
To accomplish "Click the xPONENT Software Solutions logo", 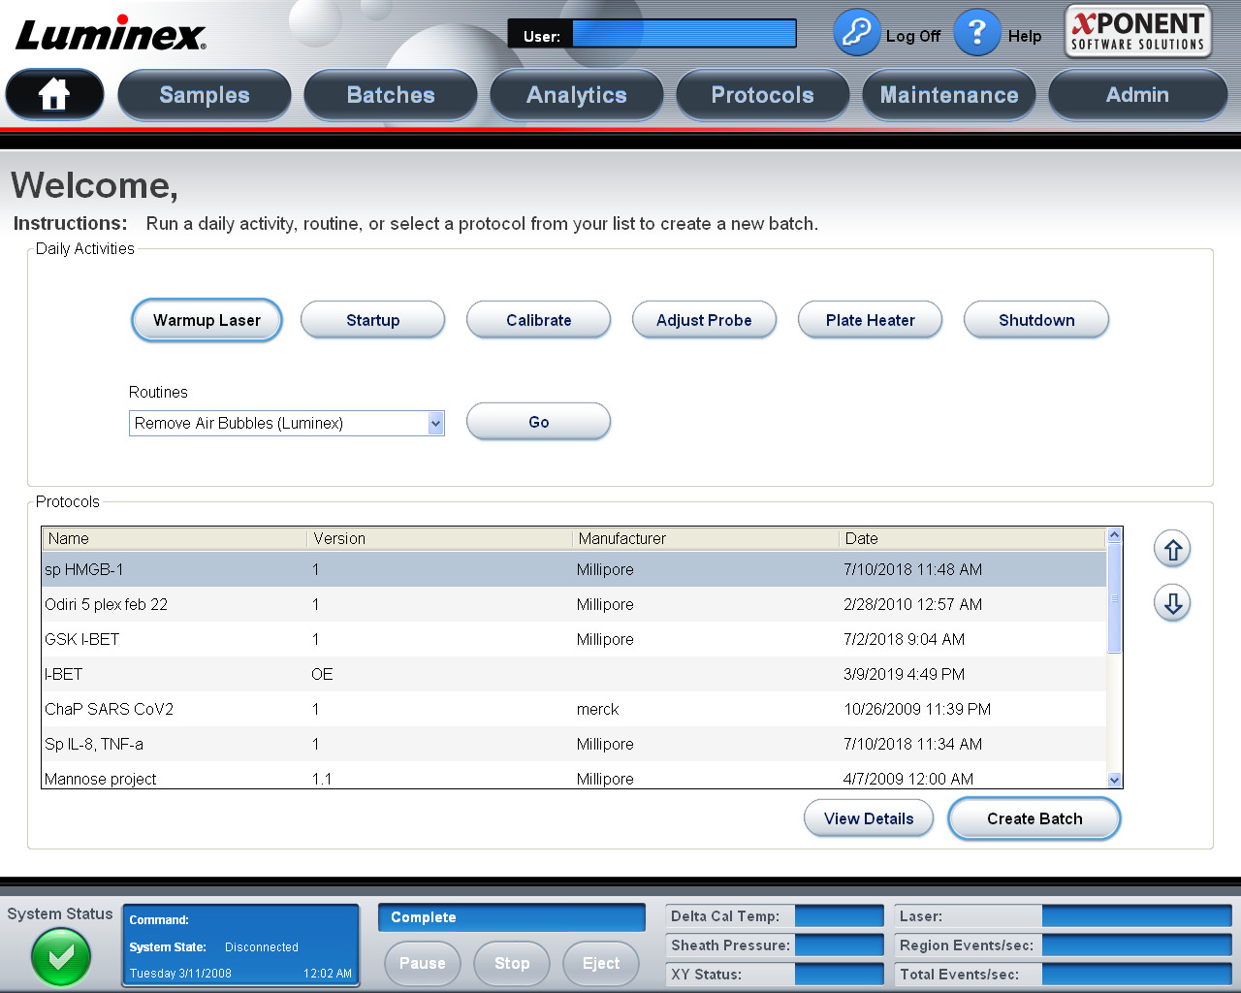I will (x=1136, y=30).
